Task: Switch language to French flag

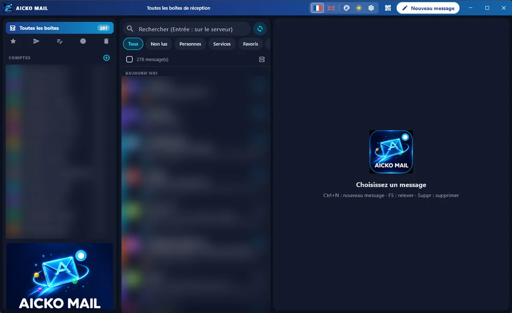Action: click(x=317, y=8)
